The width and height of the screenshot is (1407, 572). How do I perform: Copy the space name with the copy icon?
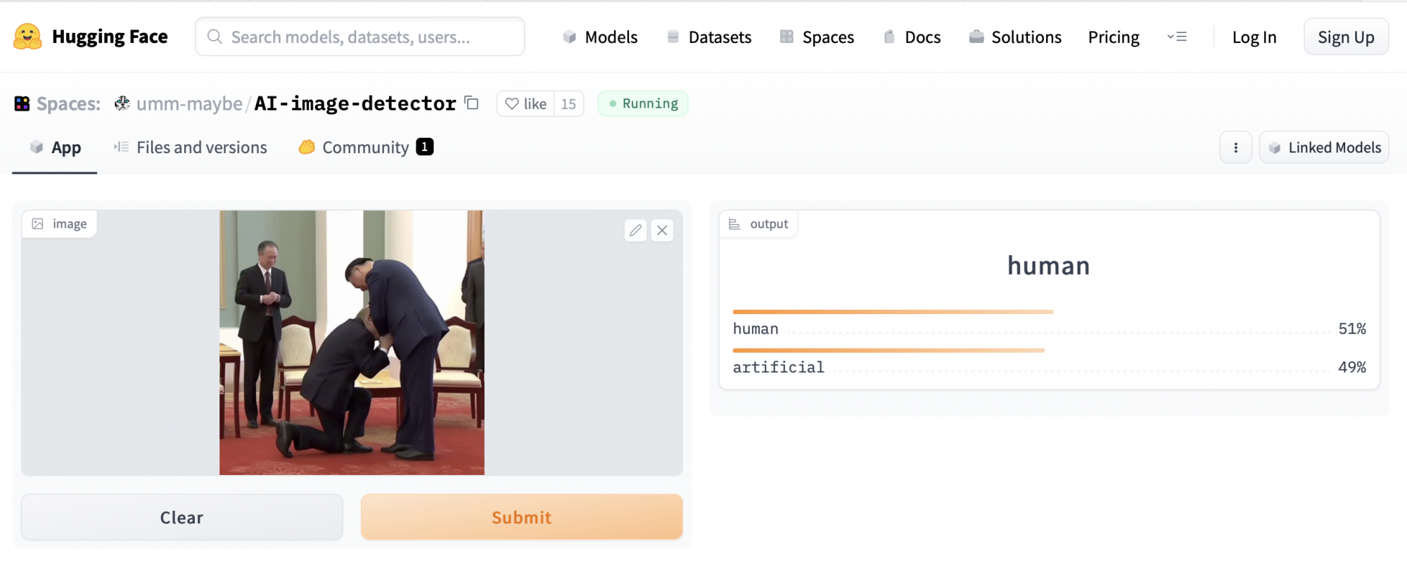tap(472, 103)
